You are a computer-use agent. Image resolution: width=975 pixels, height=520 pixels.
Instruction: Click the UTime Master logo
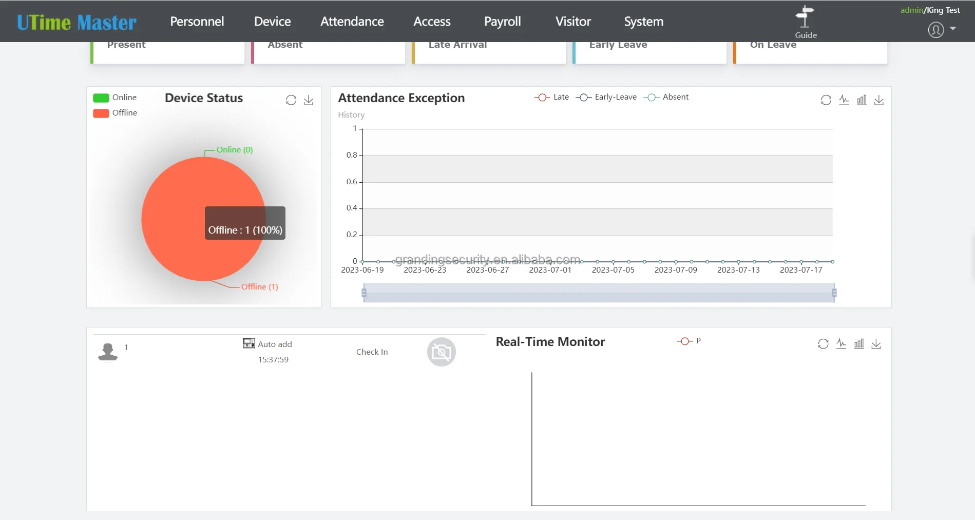click(x=77, y=22)
